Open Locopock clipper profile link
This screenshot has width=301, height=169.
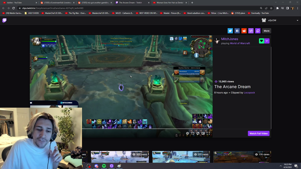[x=249, y=92]
